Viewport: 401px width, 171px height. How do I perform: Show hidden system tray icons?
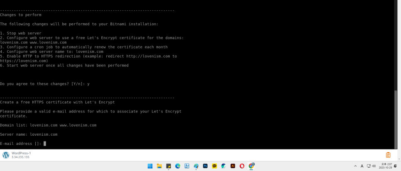click(x=355, y=166)
